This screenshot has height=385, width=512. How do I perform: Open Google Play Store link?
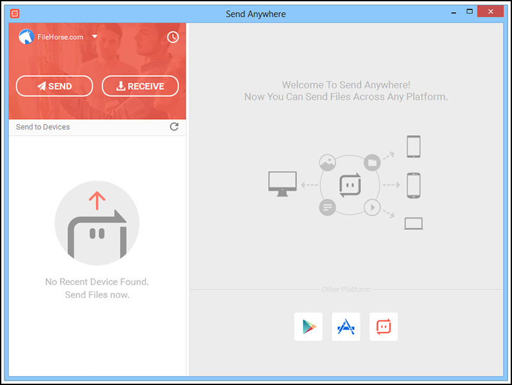(308, 326)
